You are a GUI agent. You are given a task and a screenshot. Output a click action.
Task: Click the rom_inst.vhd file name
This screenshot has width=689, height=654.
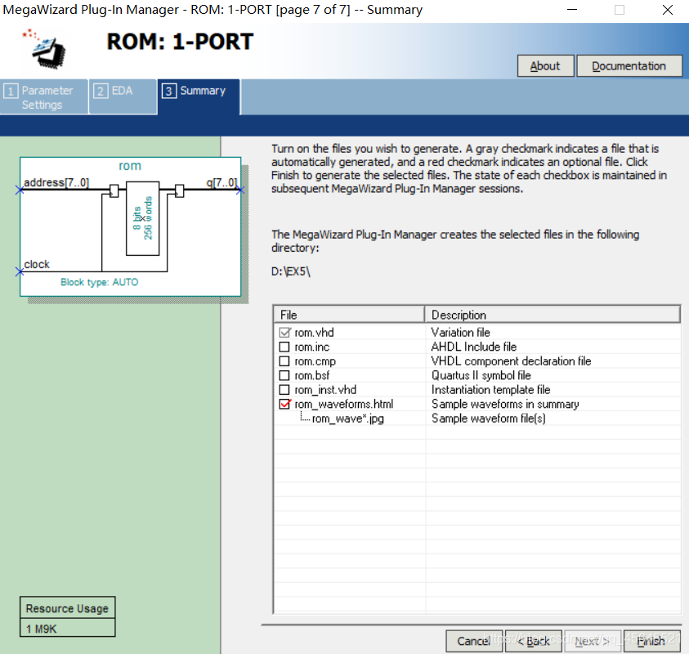point(325,390)
